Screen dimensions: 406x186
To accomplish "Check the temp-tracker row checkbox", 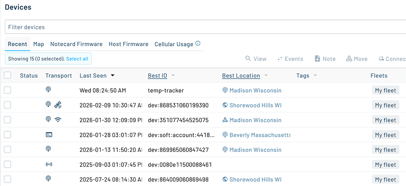I will (x=7, y=90).
